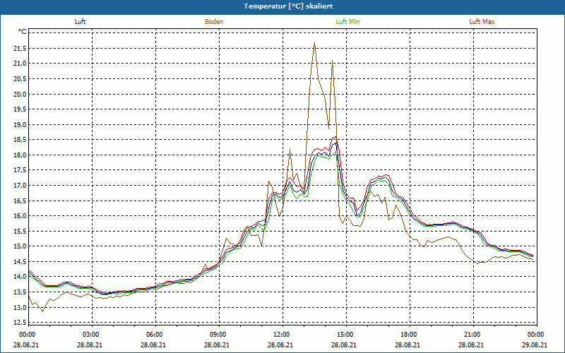Click the 20,0 y-axis value

click(x=20, y=95)
